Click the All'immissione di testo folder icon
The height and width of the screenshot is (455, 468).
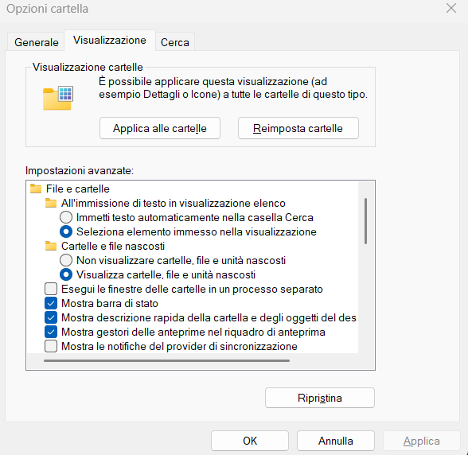click(x=51, y=203)
